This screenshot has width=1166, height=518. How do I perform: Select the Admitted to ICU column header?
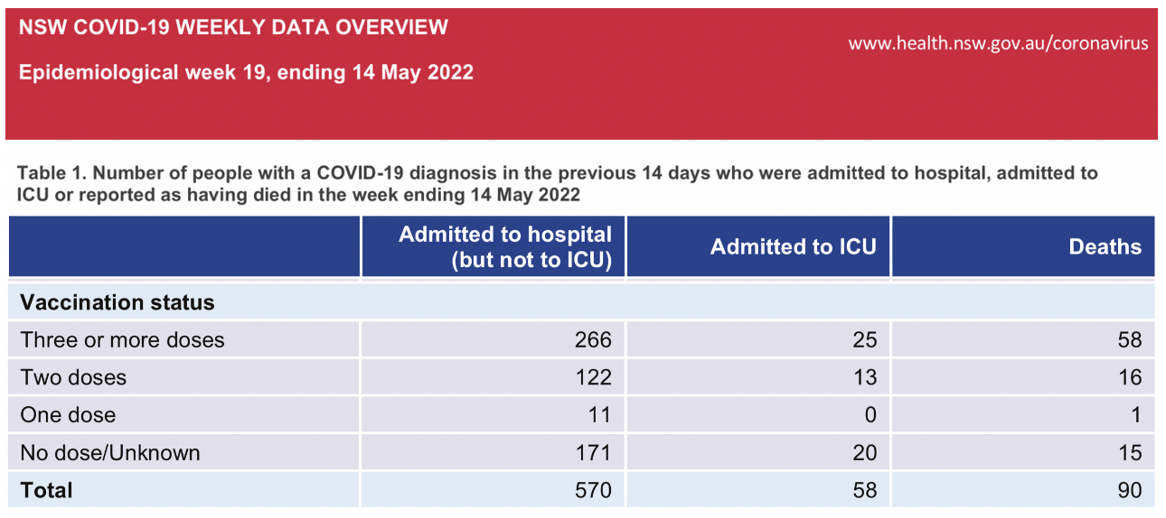coord(793,246)
